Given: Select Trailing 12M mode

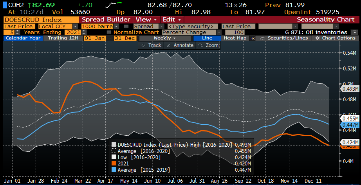Looking at the screenshot, I should point(63,38).
